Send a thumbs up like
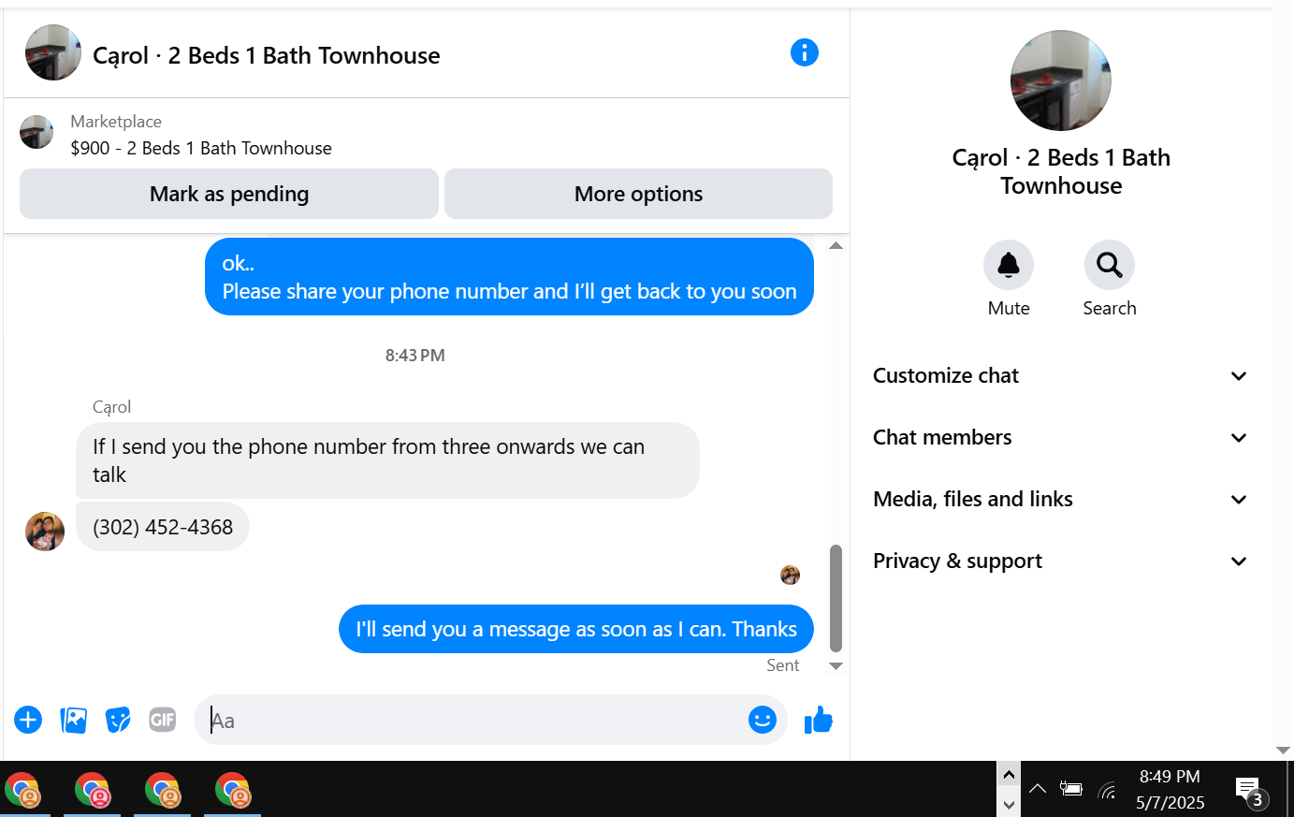 point(818,720)
